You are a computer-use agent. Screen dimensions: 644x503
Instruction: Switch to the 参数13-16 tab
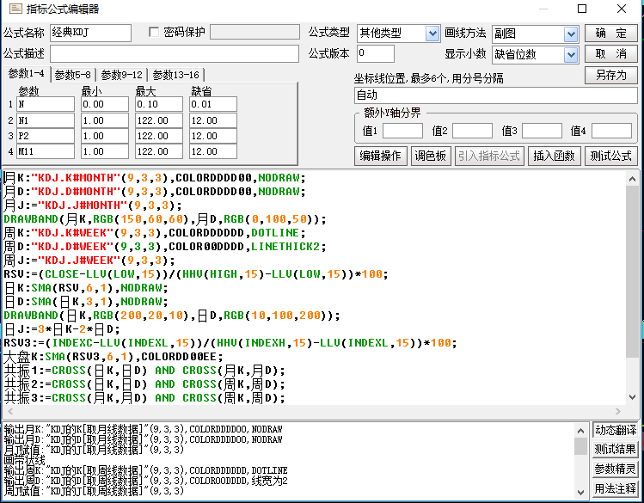click(x=175, y=75)
